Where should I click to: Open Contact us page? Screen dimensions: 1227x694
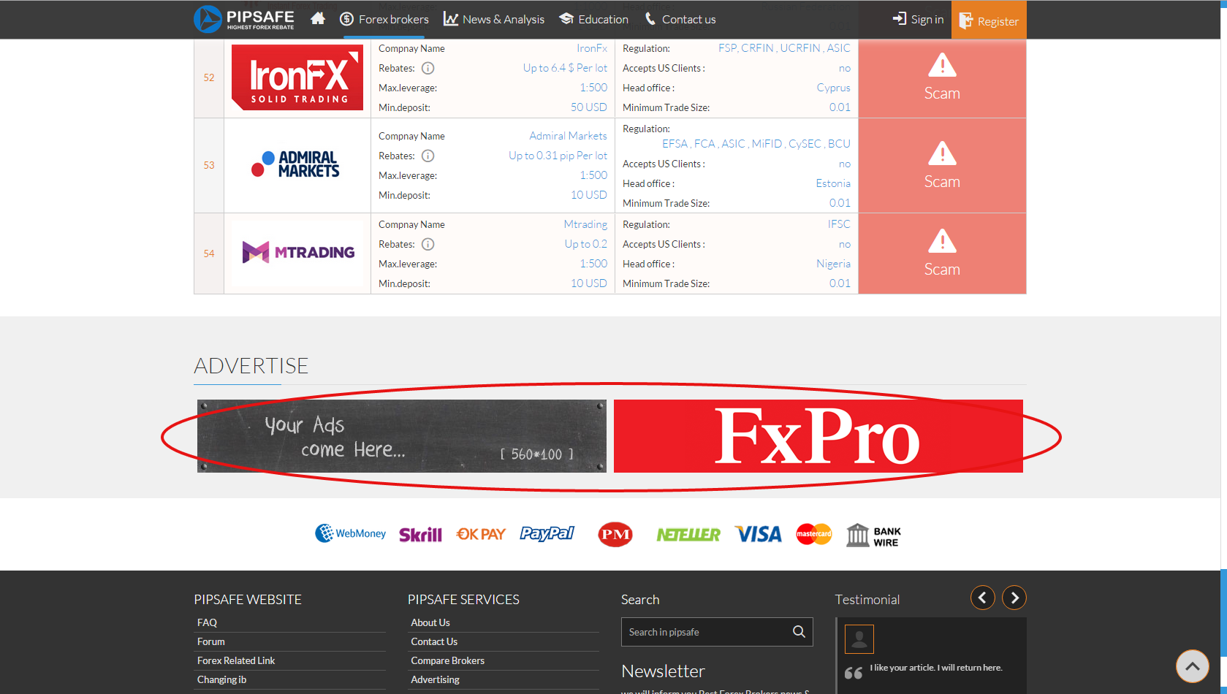(x=680, y=19)
